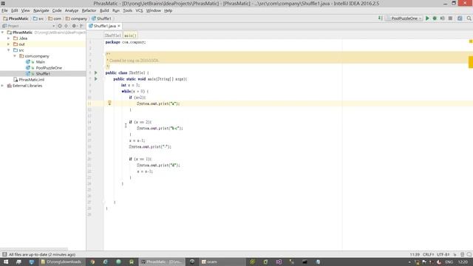Click PhrasMatic breadcrumb in navigation bar

click(16, 18)
